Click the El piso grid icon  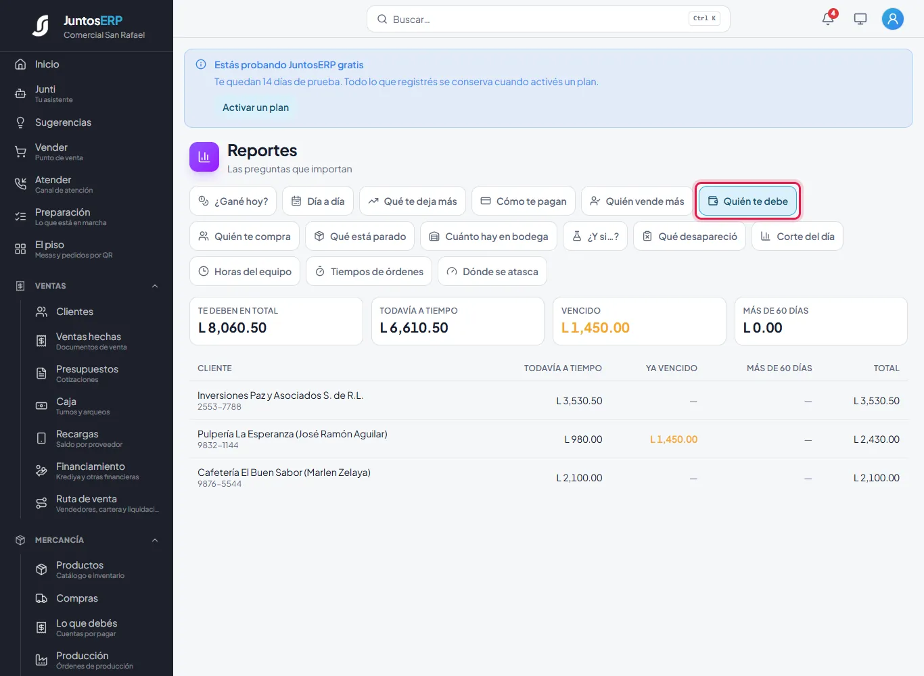[20, 249]
